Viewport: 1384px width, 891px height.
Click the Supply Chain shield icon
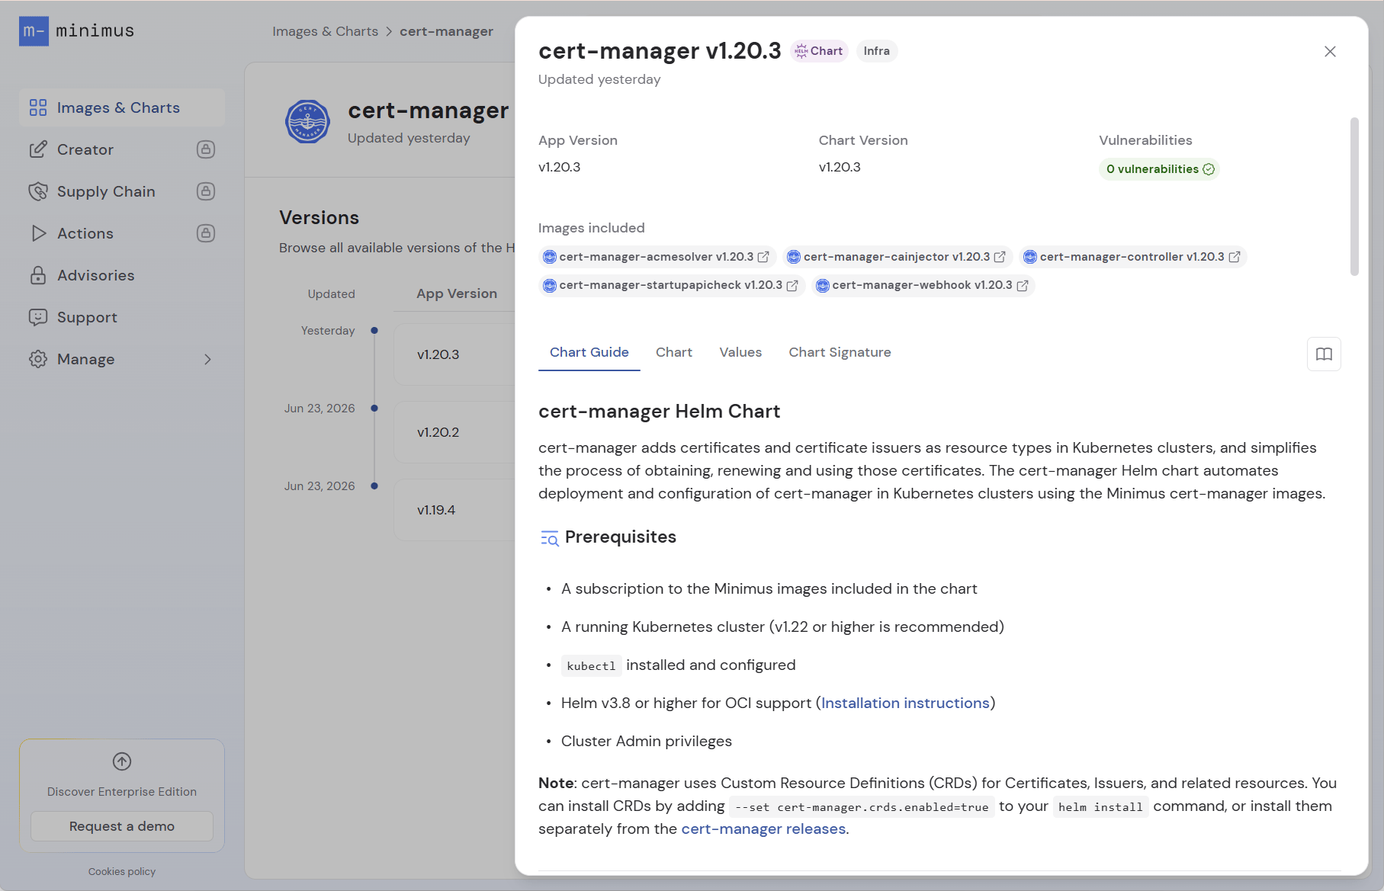pos(38,191)
